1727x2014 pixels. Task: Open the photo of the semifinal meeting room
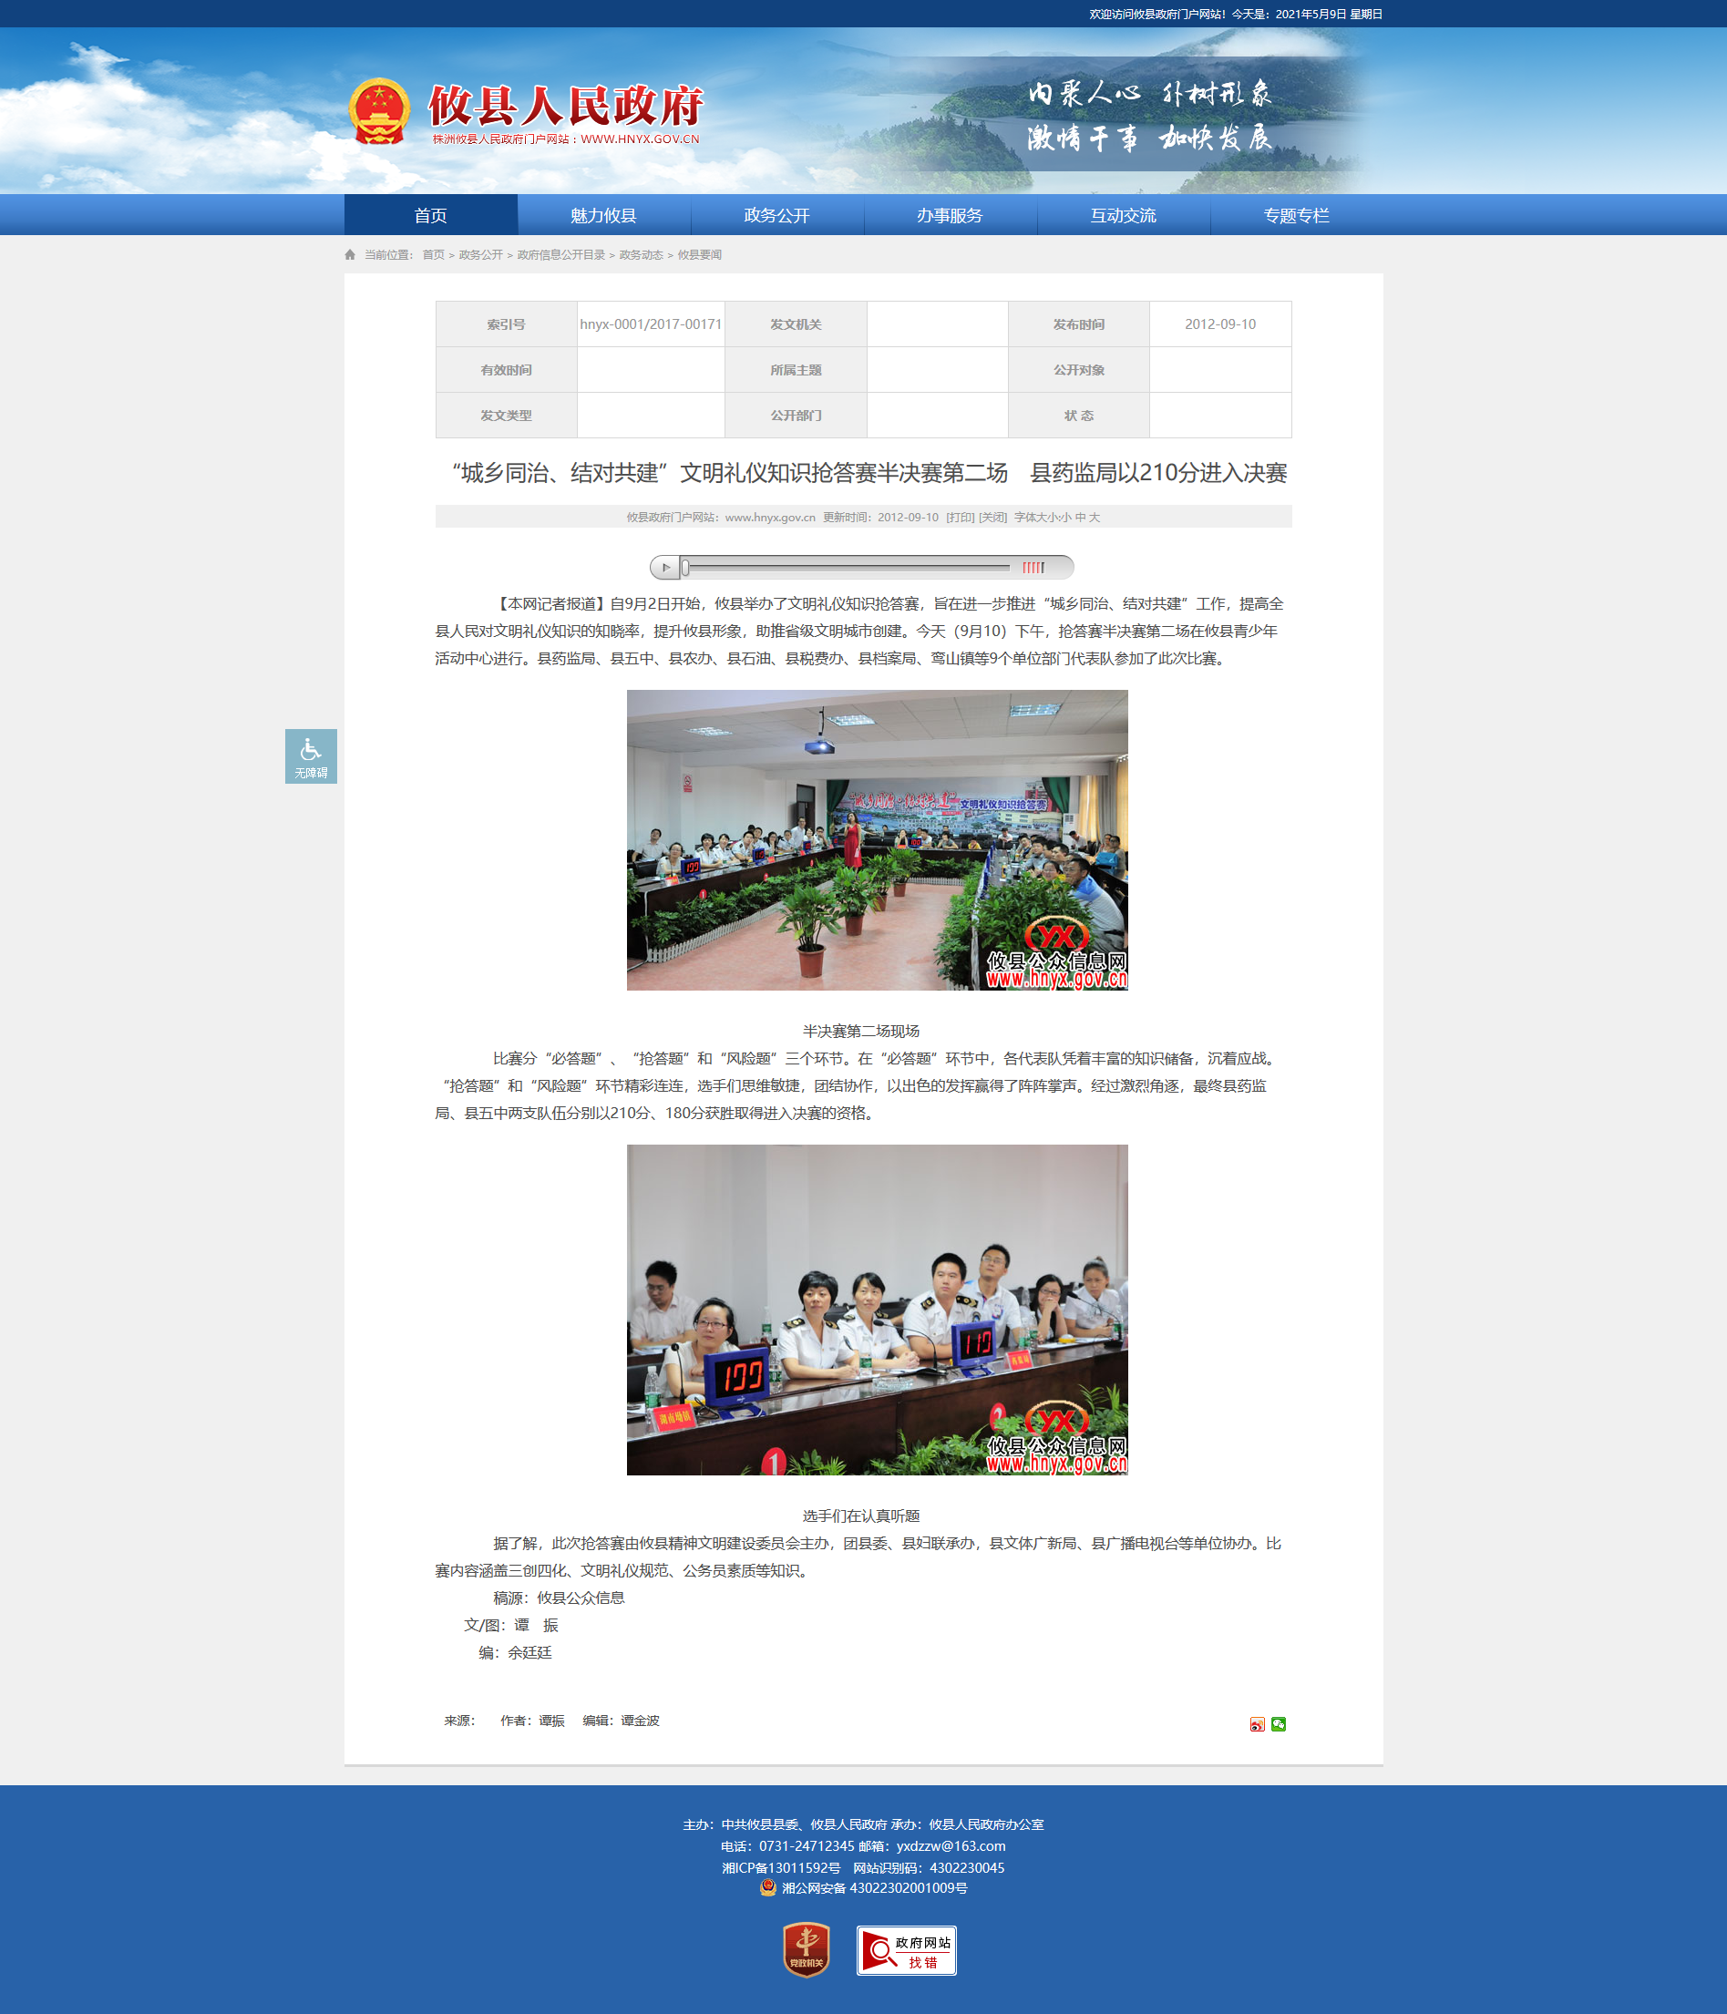(877, 840)
